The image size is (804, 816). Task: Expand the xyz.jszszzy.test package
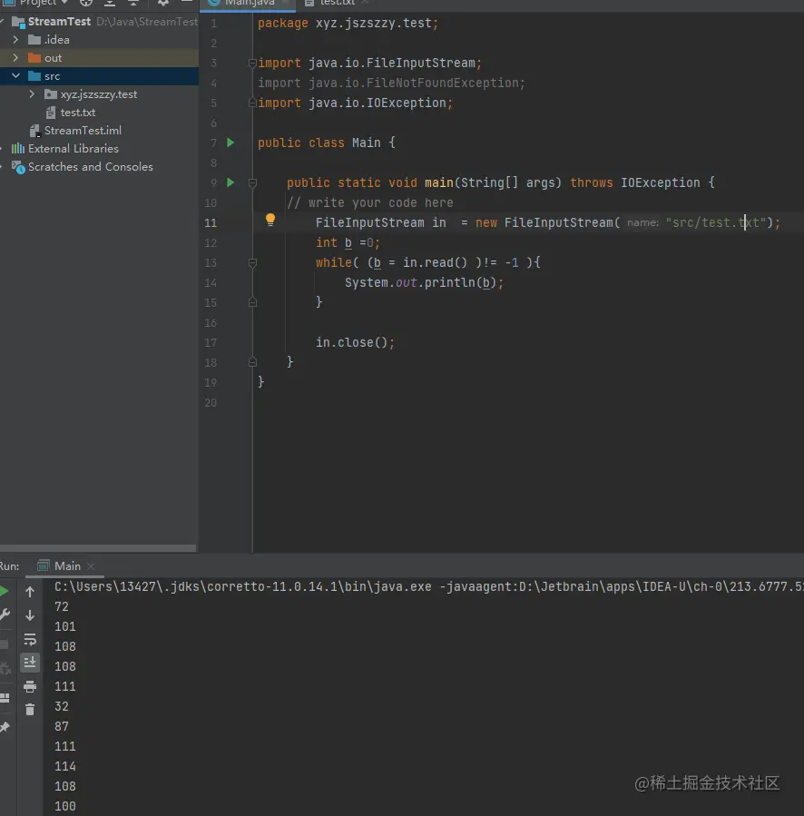pyautogui.click(x=32, y=94)
